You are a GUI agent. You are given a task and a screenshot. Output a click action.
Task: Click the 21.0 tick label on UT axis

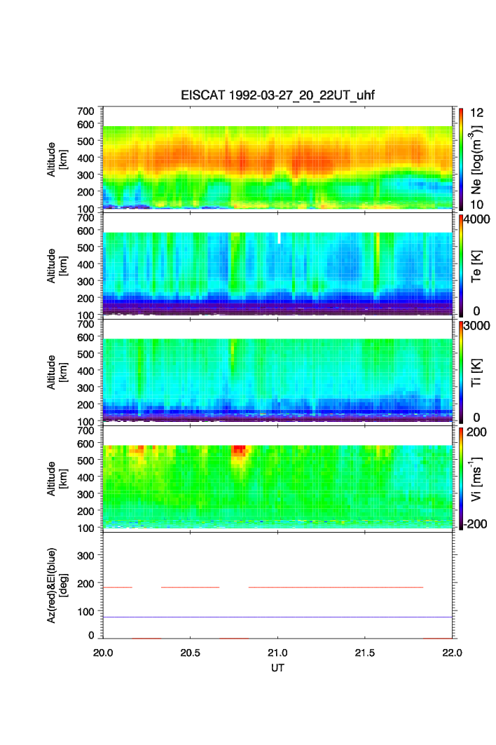point(277,652)
